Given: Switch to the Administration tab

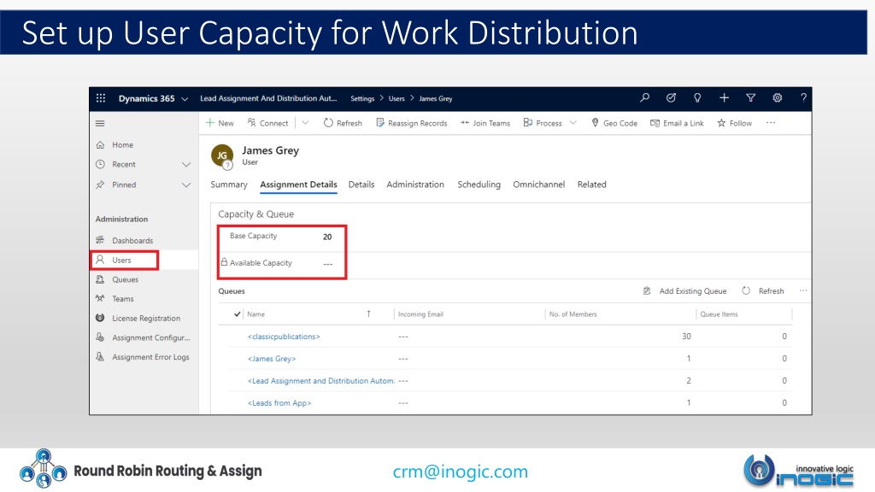Looking at the screenshot, I should (x=415, y=184).
